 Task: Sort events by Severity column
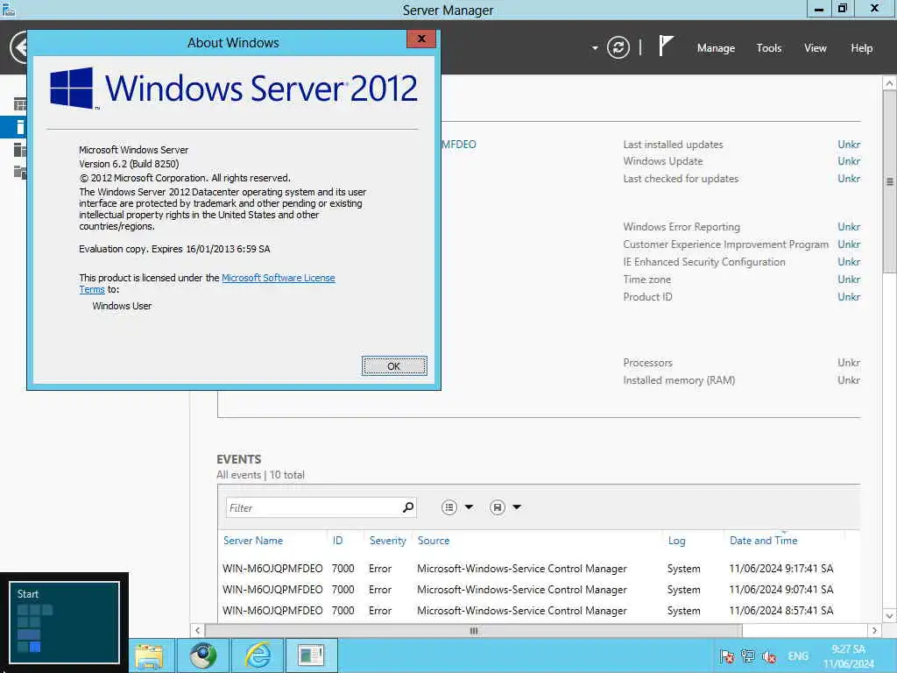click(x=388, y=540)
